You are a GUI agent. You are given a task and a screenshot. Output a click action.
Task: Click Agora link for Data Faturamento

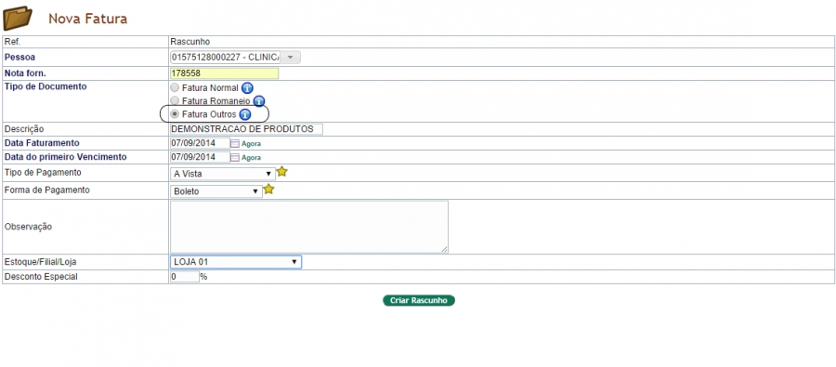click(251, 144)
